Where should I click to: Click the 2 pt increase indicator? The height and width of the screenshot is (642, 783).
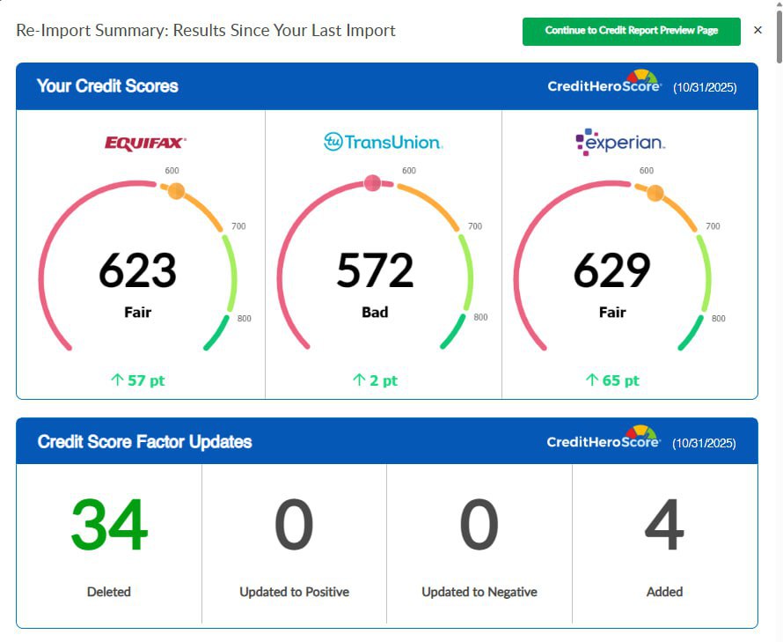375,380
